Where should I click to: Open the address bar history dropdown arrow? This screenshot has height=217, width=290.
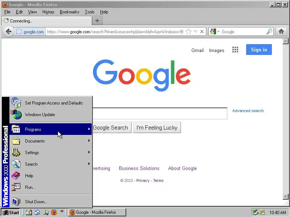point(195,32)
